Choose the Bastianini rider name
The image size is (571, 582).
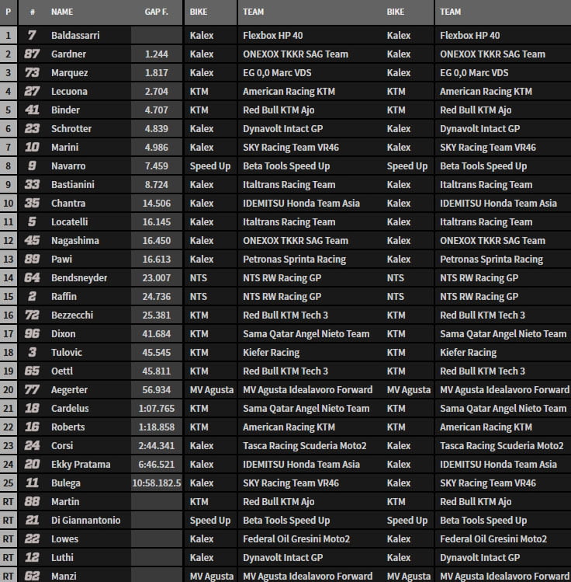[74, 185]
